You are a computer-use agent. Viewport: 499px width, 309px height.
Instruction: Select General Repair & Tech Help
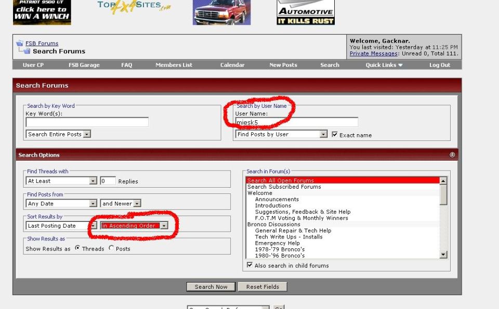(x=343, y=231)
